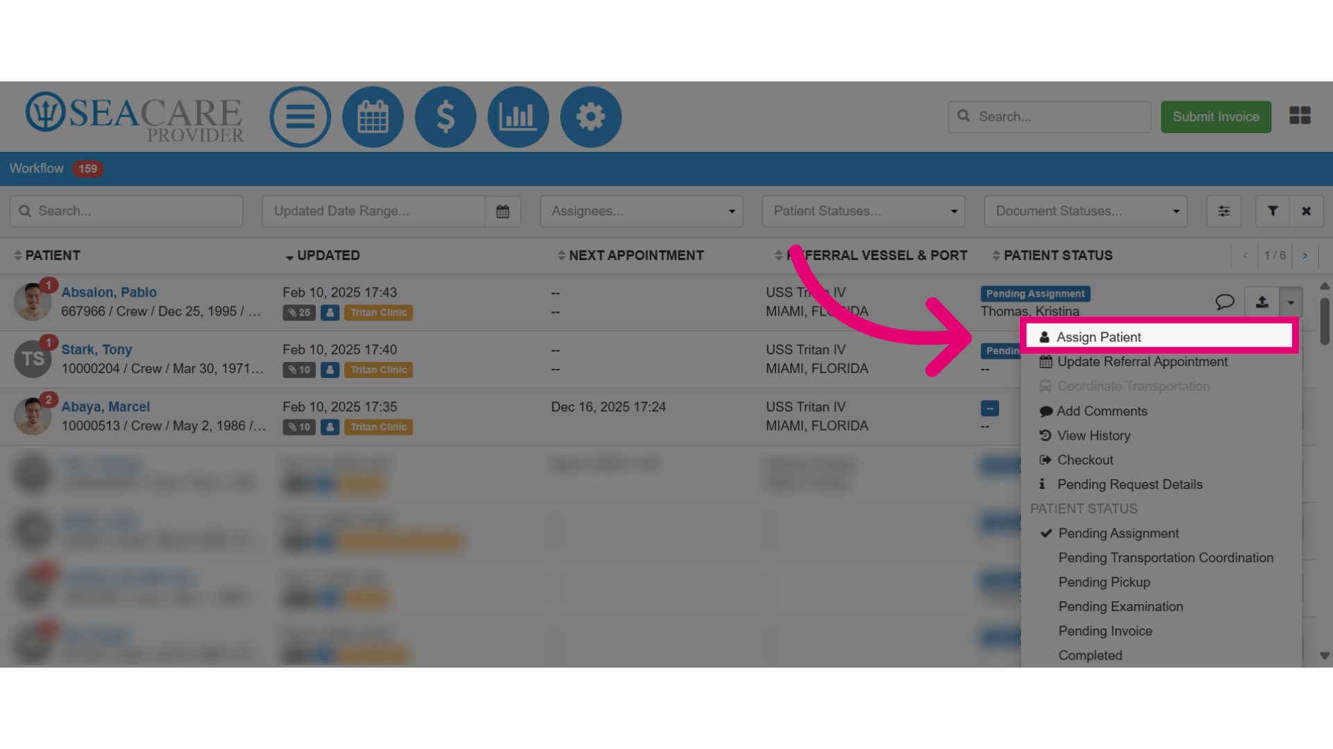Viewport: 1333px width, 749px height.
Task: Sort by PATIENT STATUS column
Action: [1052, 255]
